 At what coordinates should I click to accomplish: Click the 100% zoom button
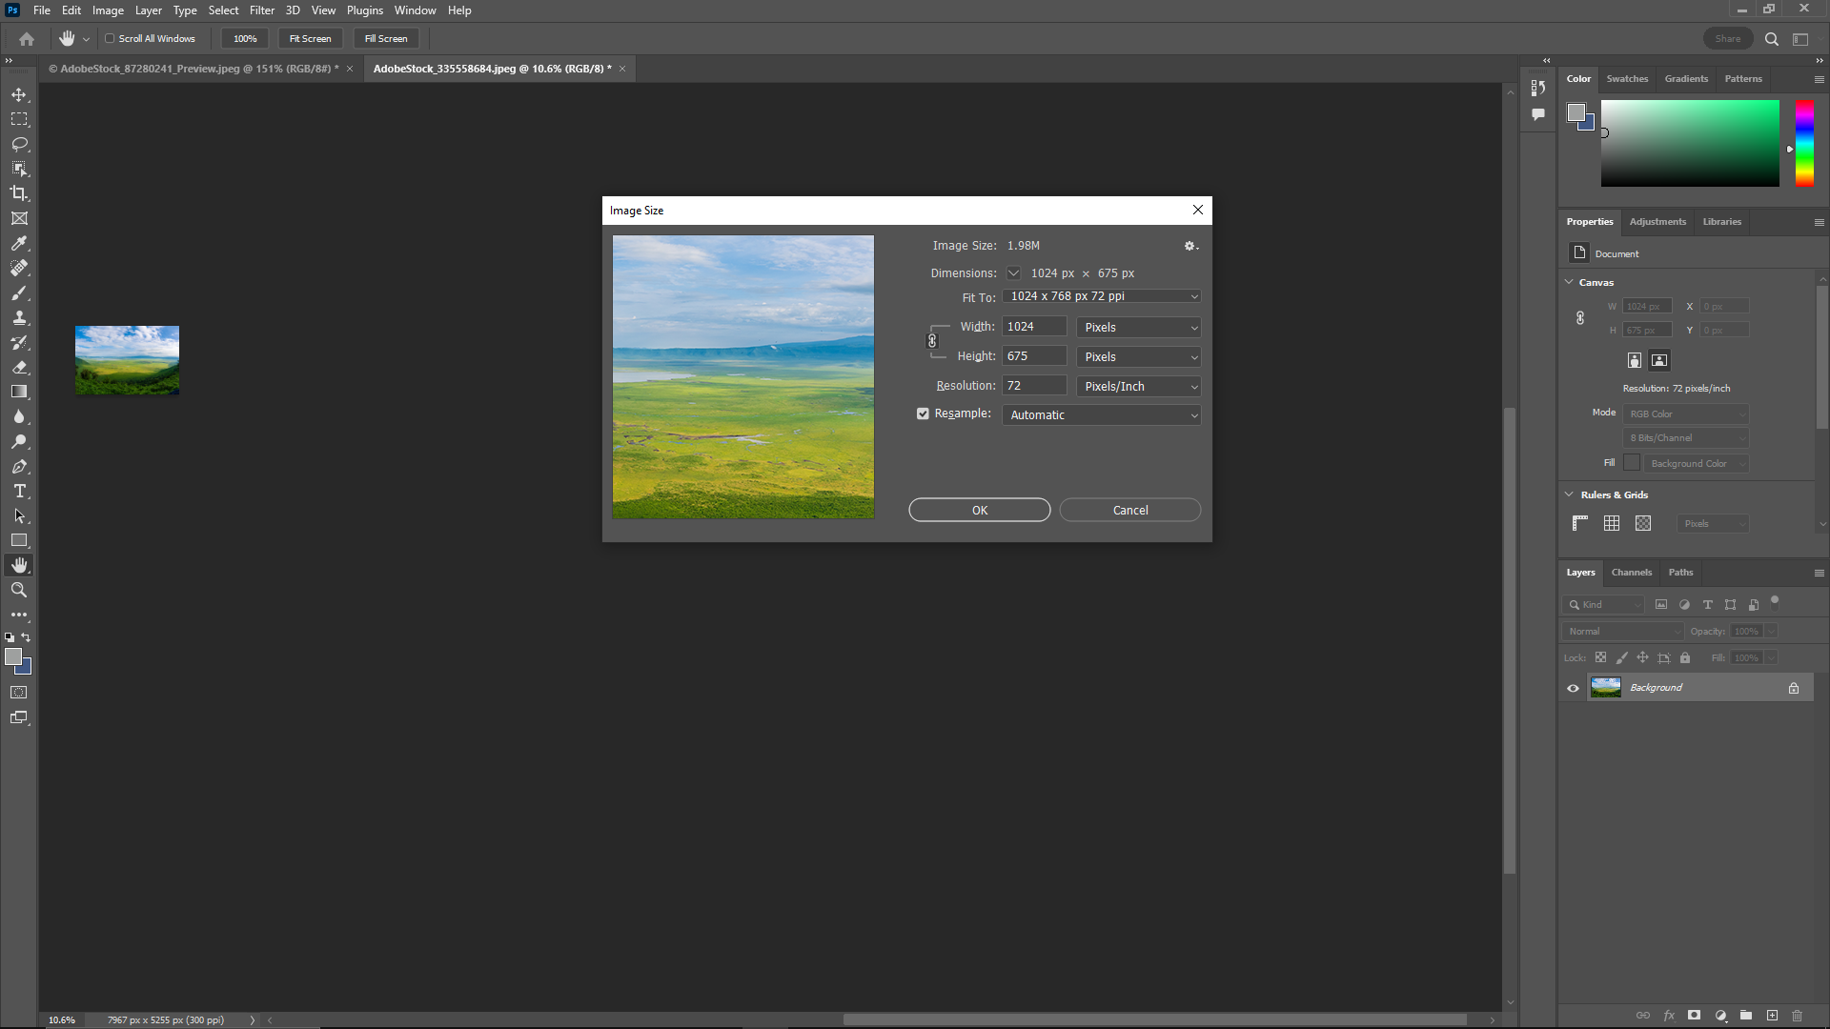245,39
